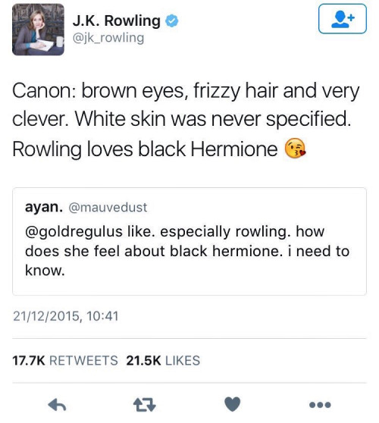The image size is (379, 423).
Task: Like the tweet with heart icon
Action: (x=232, y=404)
